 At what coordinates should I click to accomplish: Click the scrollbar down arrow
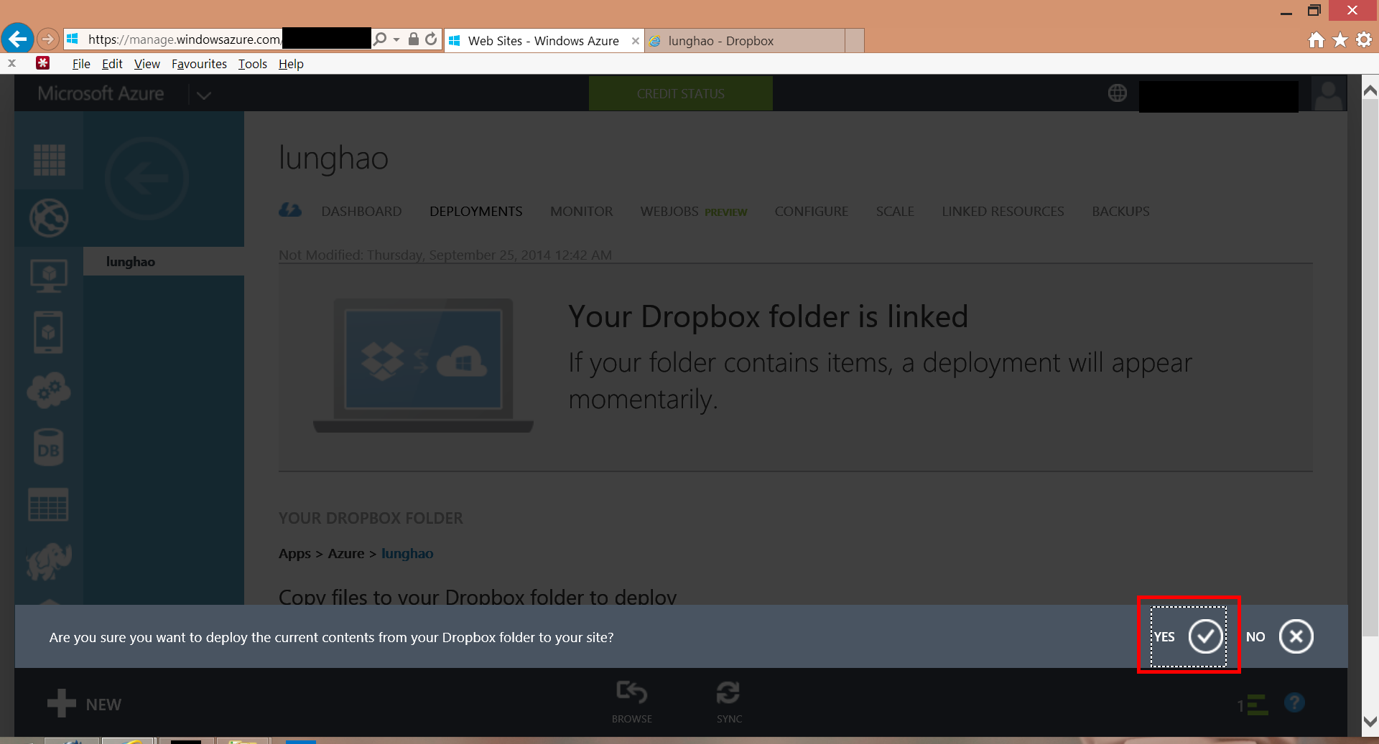pos(1370,722)
